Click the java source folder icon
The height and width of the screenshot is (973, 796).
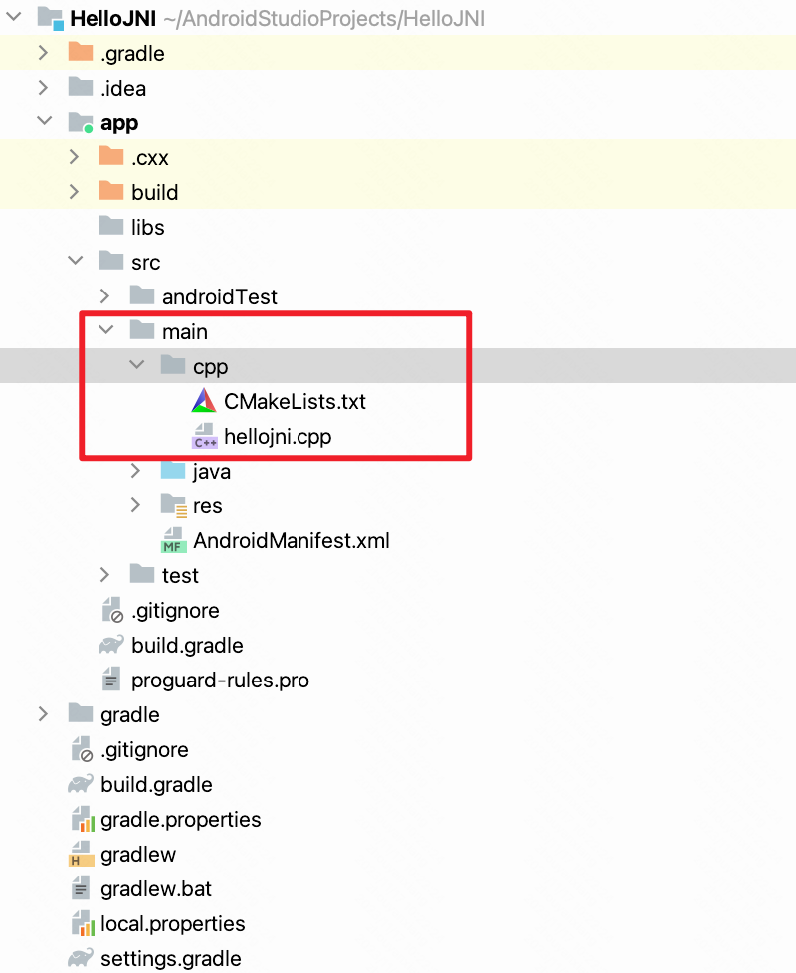(x=171, y=471)
